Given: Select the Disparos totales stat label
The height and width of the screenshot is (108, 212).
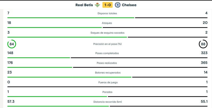Looking at the screenshot, I should pyautogui.click(x=107, y=13).
